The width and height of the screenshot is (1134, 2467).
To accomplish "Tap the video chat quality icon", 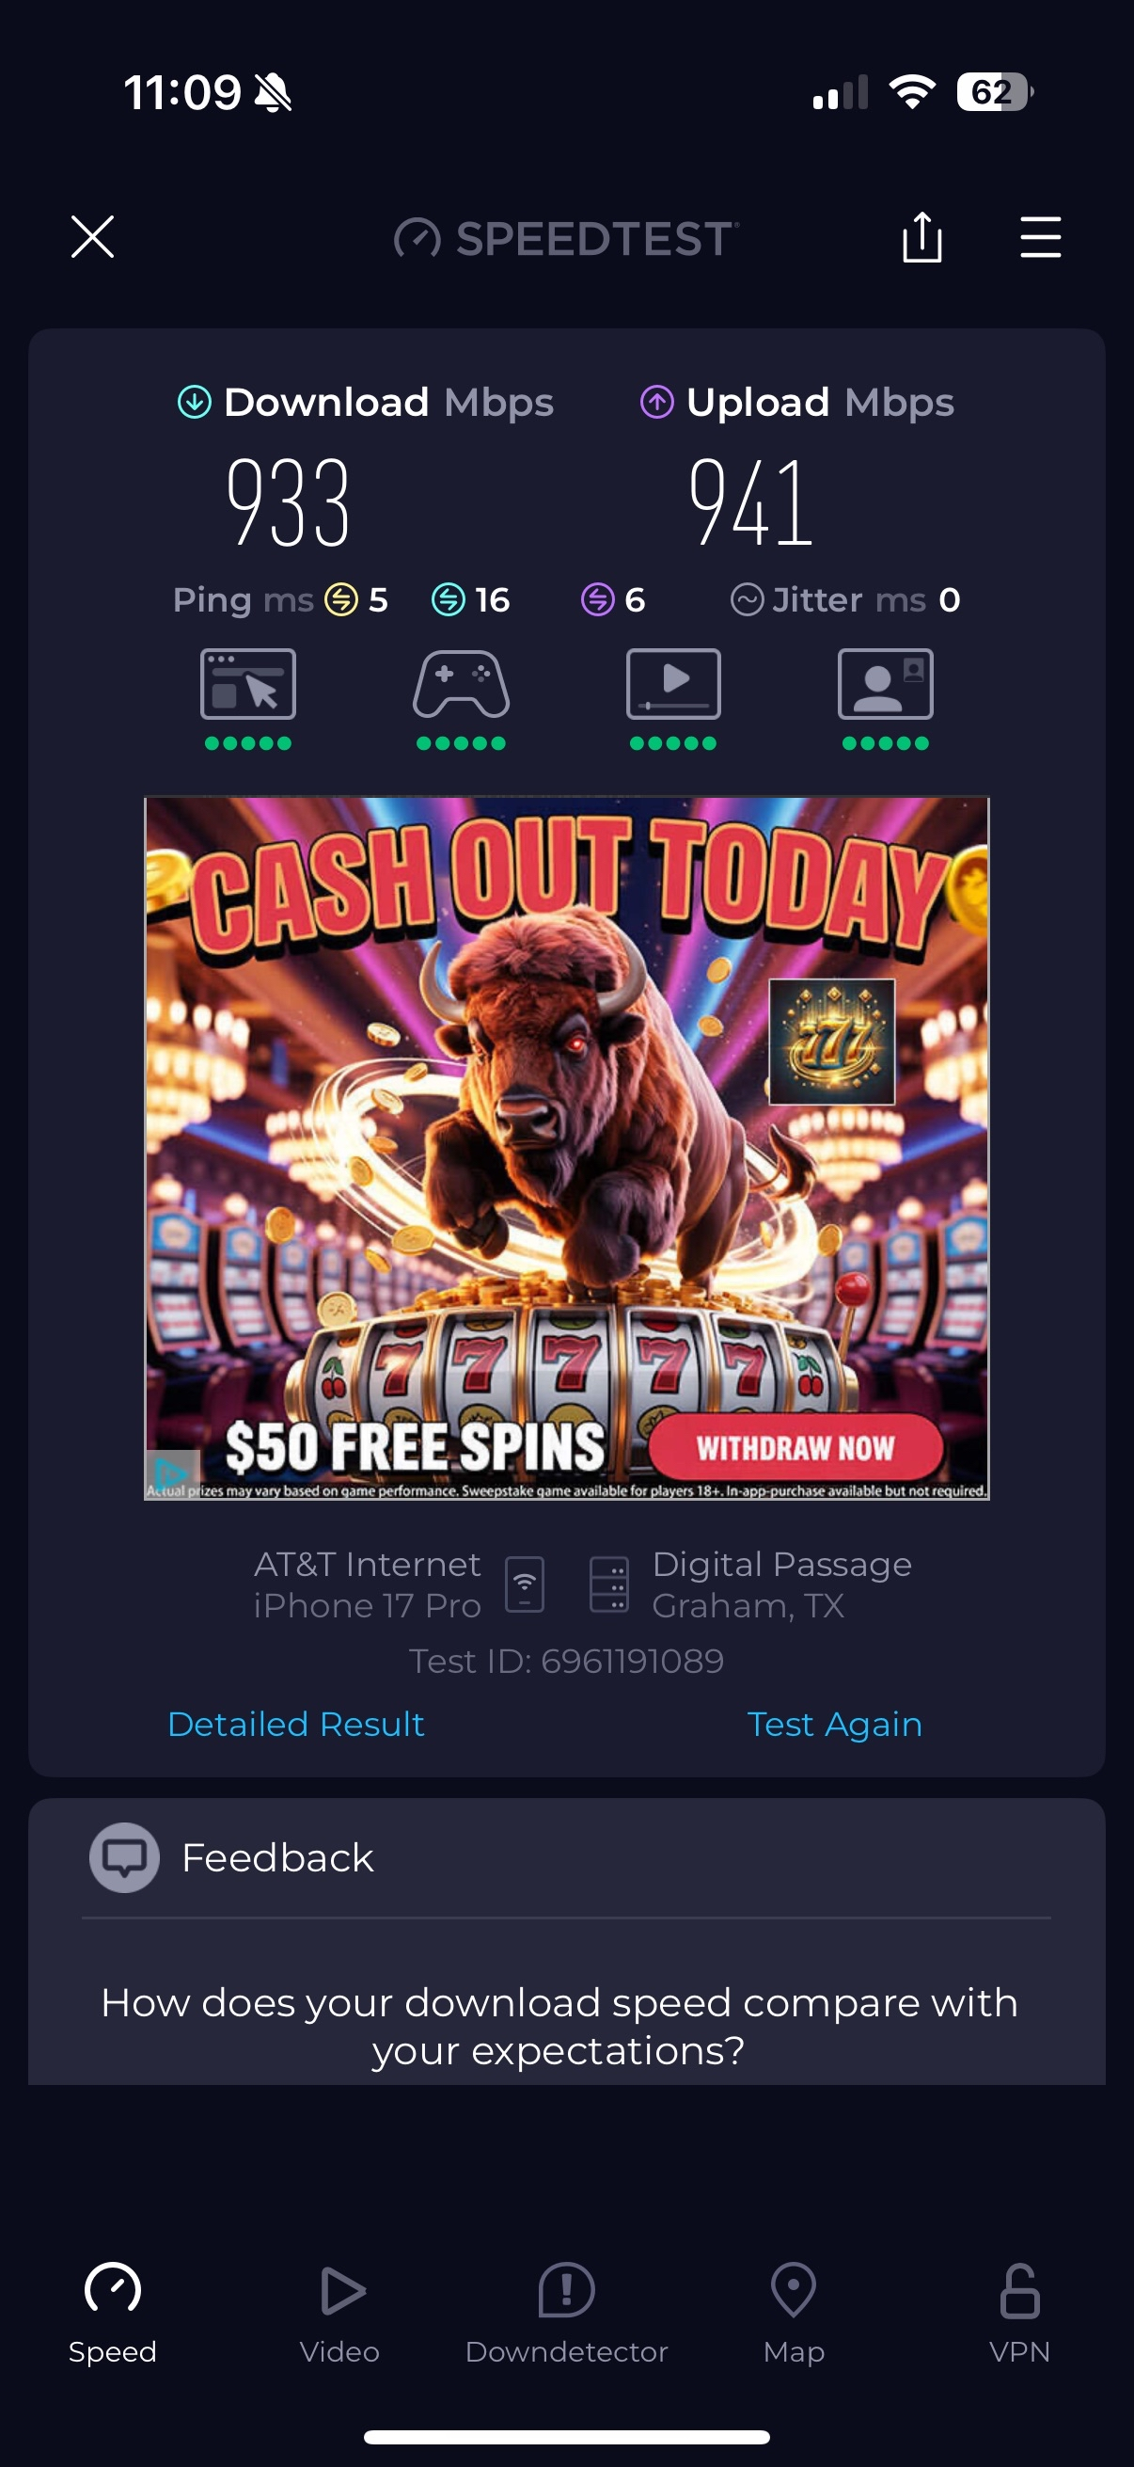I will tap(885, 684).
